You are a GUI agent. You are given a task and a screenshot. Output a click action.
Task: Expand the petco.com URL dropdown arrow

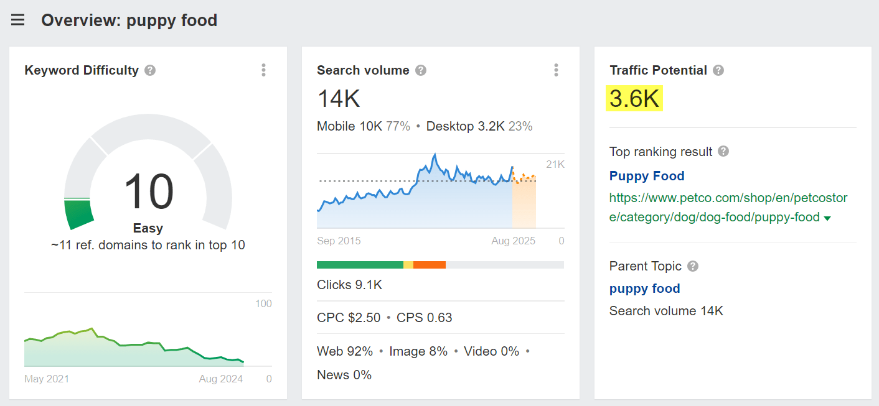click(x=827, y=217)
